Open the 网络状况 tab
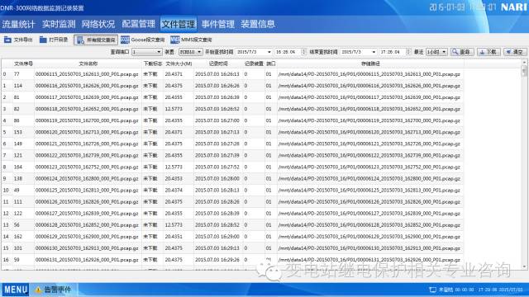The height and width of the screenshot is (297, 529). [98, 24]
